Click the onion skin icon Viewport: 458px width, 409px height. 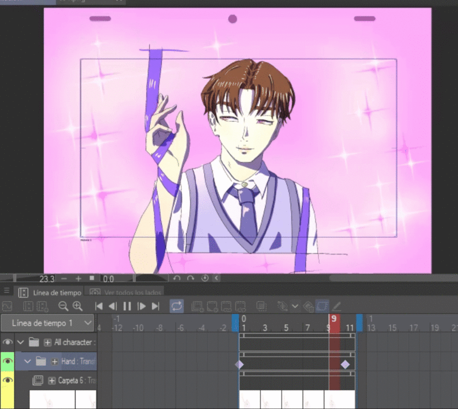point(261,306)
